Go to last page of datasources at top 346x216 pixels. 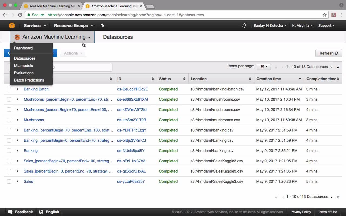click(x=338, y=67)
